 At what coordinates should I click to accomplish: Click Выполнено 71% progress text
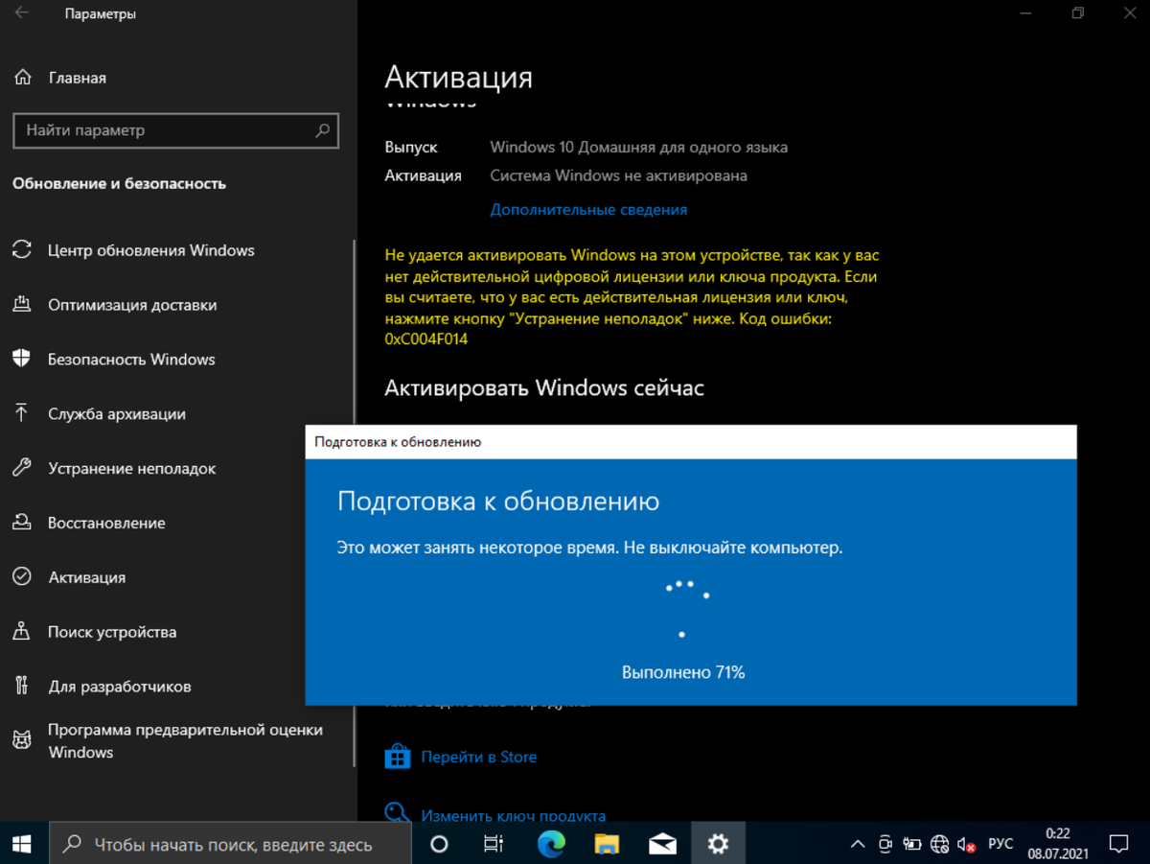pos(683,672)
